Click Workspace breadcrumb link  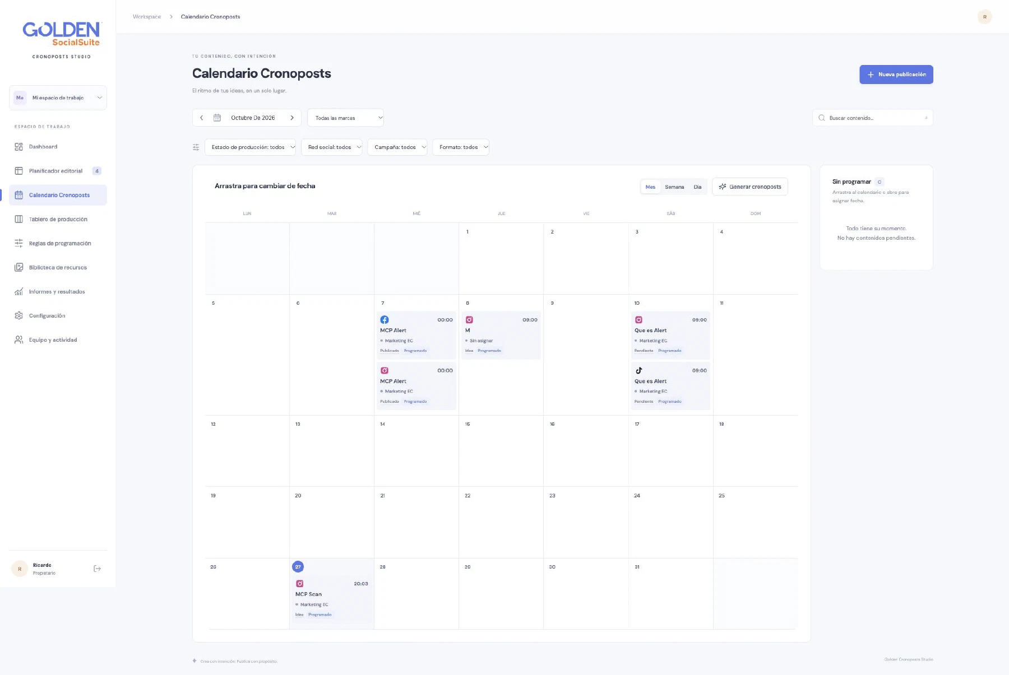(147, 17)
